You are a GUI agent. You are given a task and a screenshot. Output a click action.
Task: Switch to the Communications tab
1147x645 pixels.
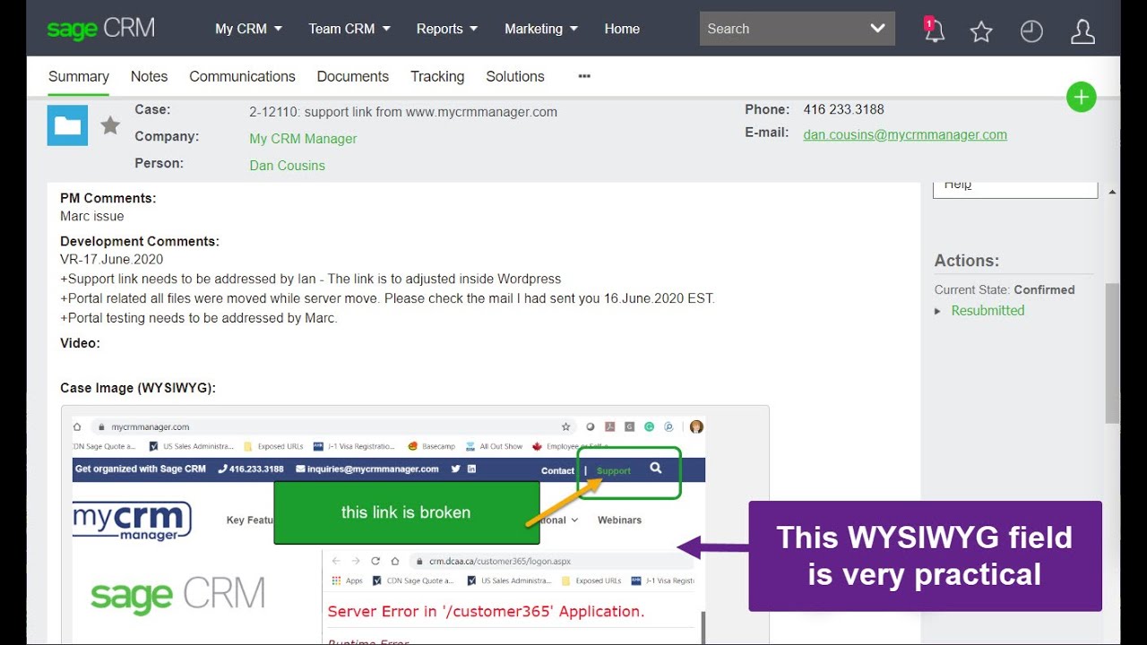click(x=242, y=76)
